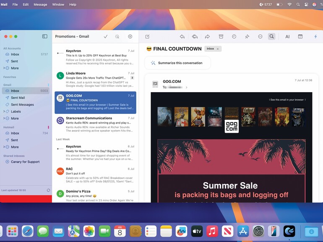Screen dimensions: 323x242
Task: Compose a new message
Action: click(147, 36)
